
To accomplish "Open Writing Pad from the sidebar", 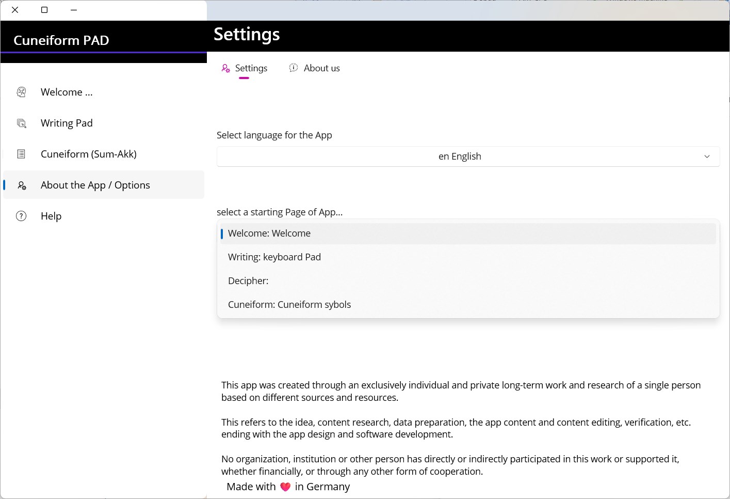I will click(67, 123).
